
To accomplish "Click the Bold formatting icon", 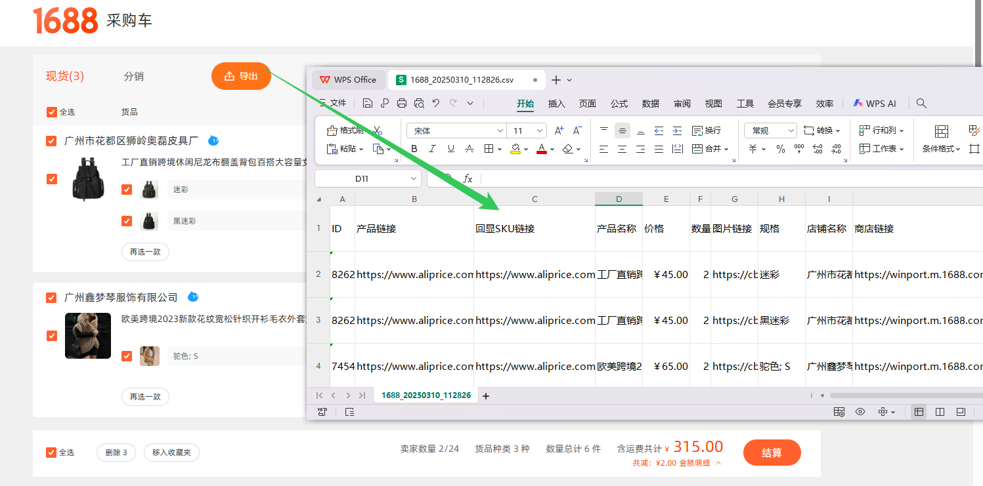I will (x=414, y=149).
